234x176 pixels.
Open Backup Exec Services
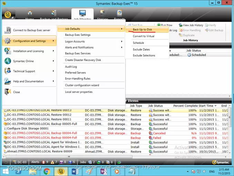point(78,53)
